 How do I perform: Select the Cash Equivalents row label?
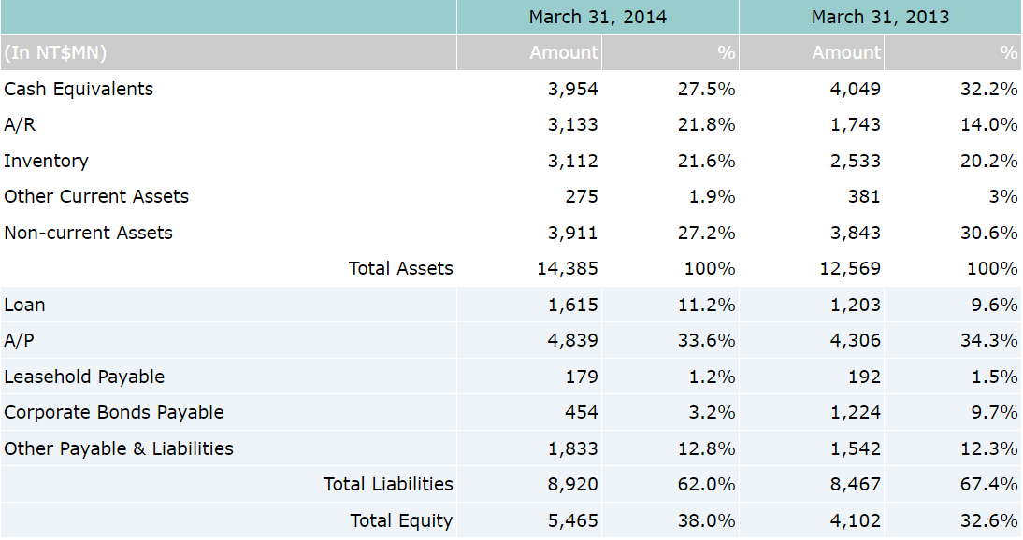point(79,89)
